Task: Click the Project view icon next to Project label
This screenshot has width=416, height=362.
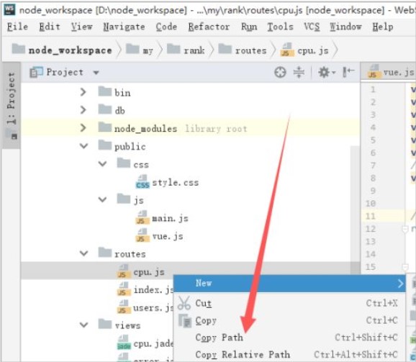Action: (x=36, y=72)
